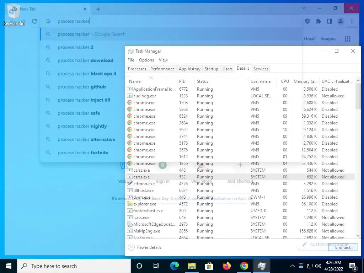Reload the Chrome page
Viewport: 364px width, 273px height.
pos(34,21)
